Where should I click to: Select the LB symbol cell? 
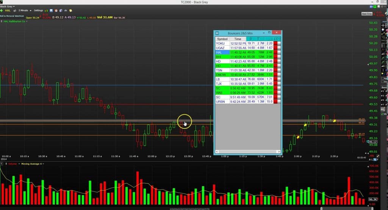[222, 79]
